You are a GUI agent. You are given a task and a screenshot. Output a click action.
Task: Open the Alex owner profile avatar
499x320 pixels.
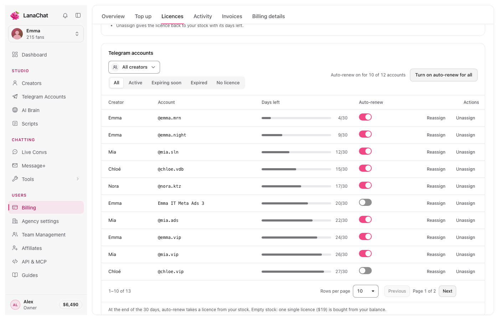point(15,305)
